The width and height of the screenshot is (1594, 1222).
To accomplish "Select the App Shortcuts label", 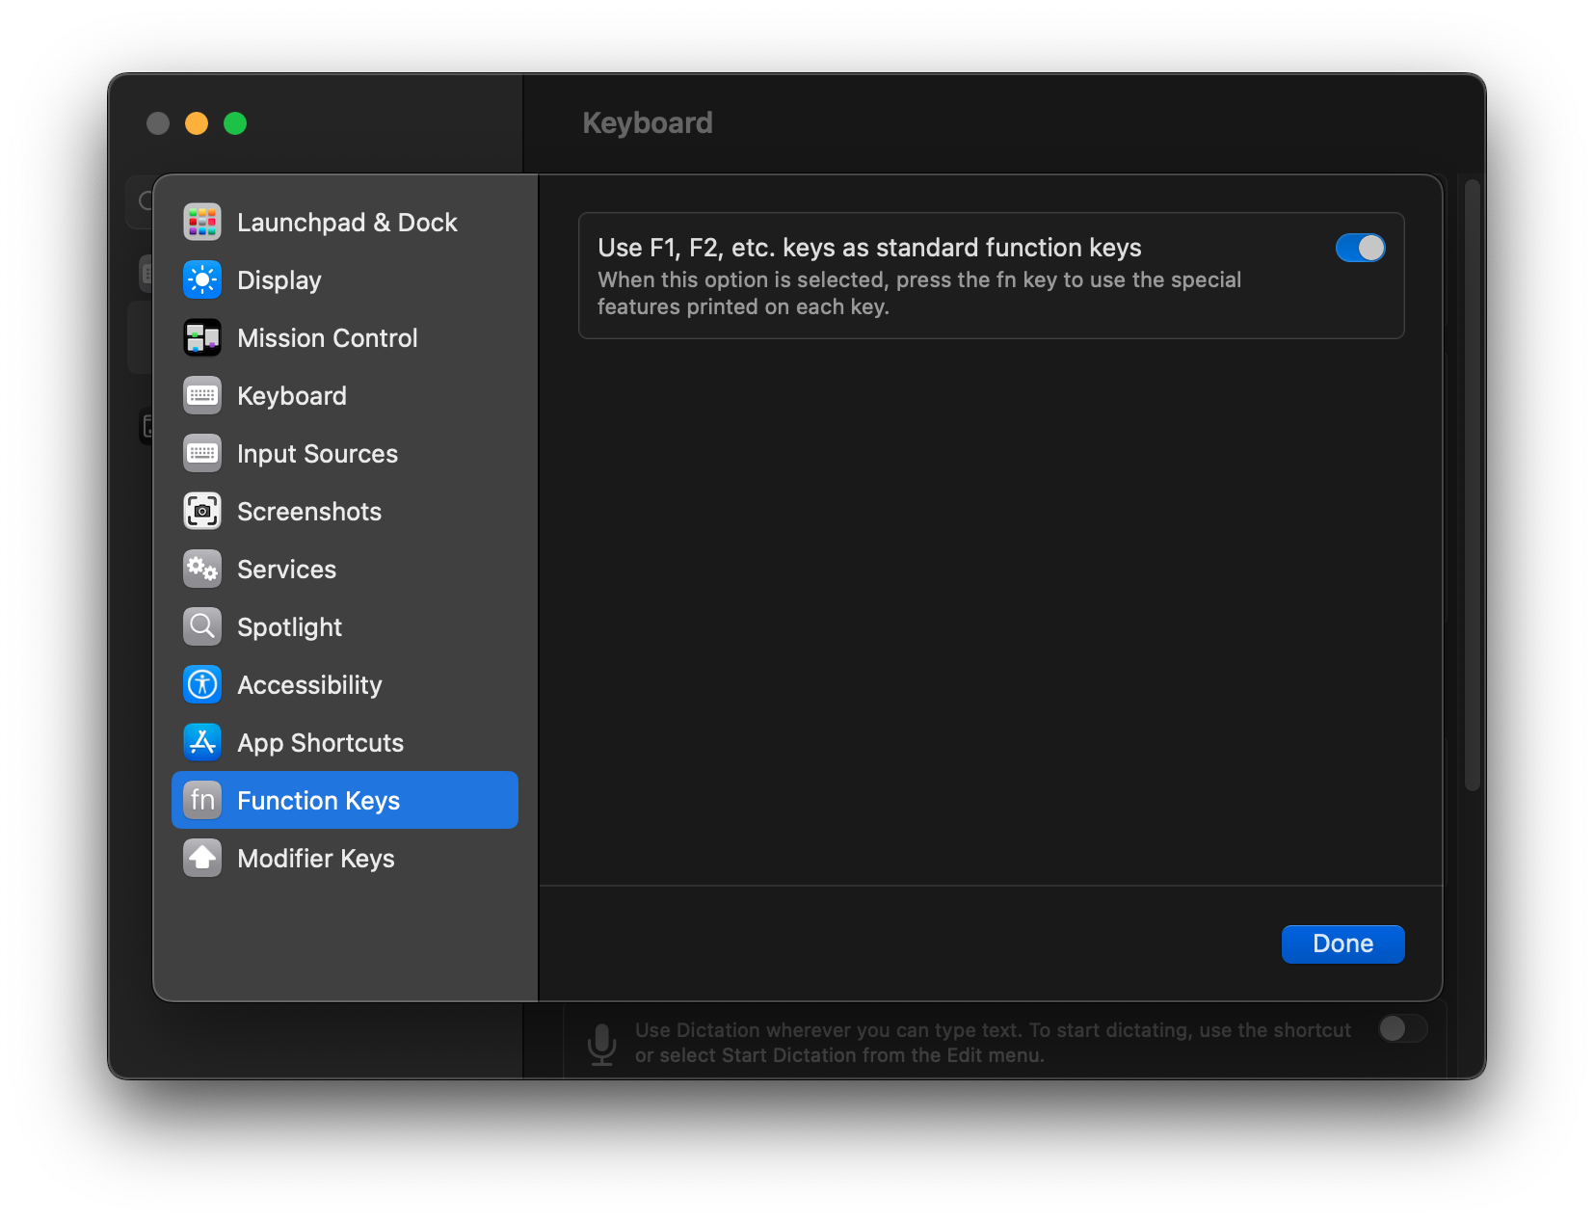I will point(321,743).
